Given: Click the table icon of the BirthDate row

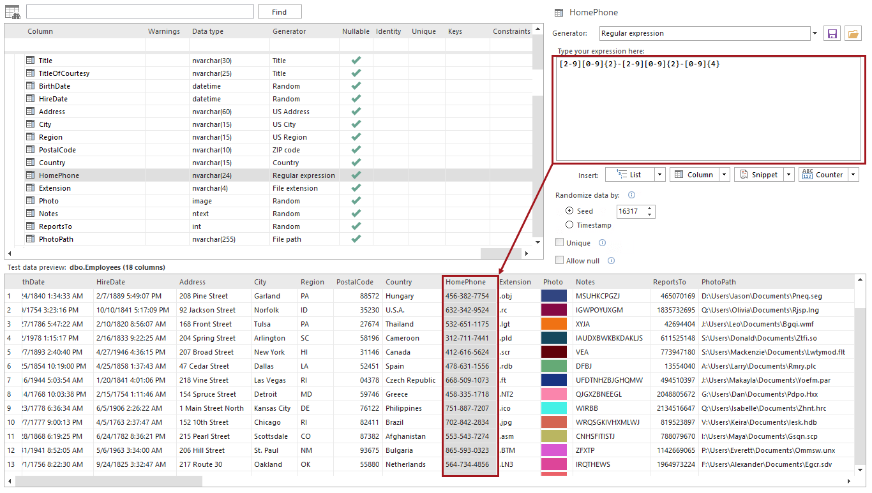Looking at the screenshot, I should point(30,86).
